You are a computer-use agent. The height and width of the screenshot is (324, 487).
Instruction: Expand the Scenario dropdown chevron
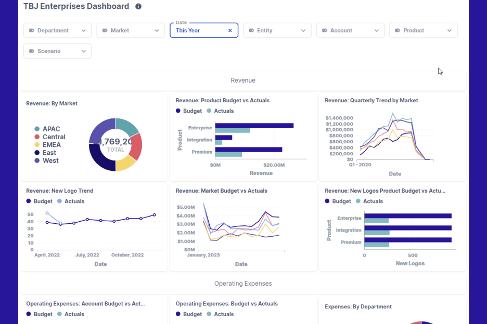tap(84, 51)
